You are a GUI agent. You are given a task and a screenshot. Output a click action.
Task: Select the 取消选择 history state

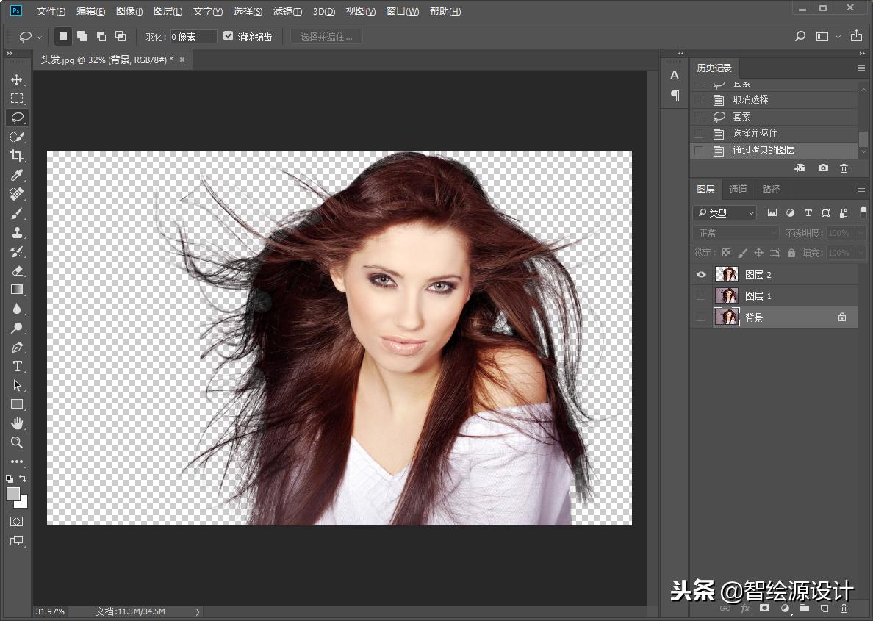(750, 100)
